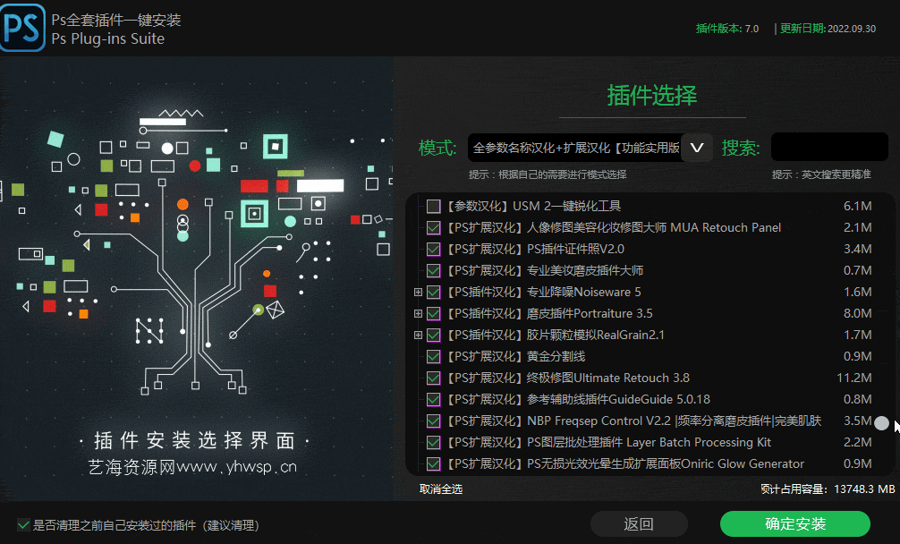This screenshot has height=544, width=900.
Task: Click the mode combo box text 全参数名称汉化+扩展汉化
Action: coord(576,148)
